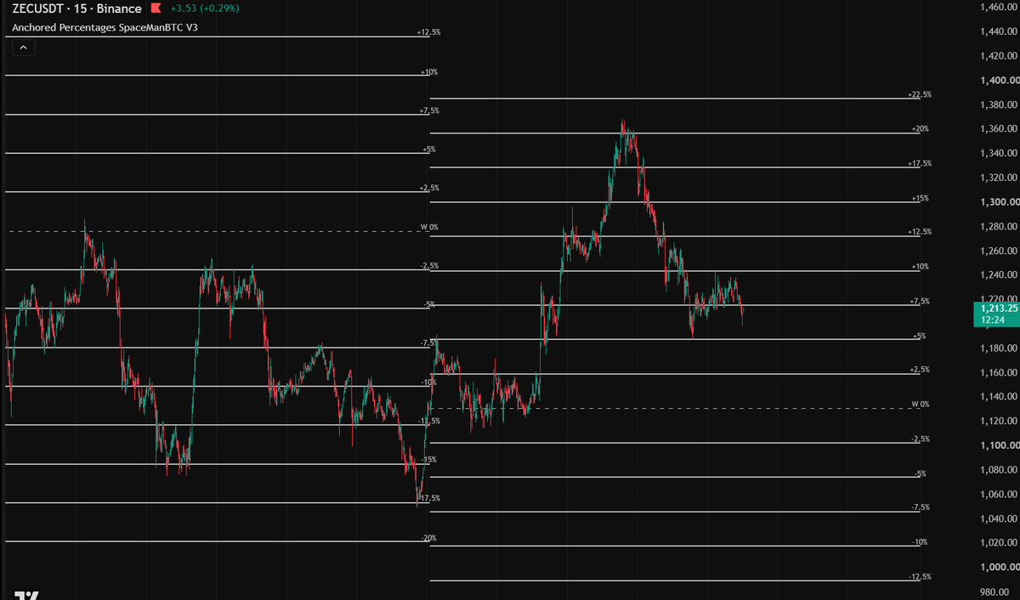Click the +22.5% level label
Image resolution: width=1020 pixels, height=600 pixels.
click(919, 95)
